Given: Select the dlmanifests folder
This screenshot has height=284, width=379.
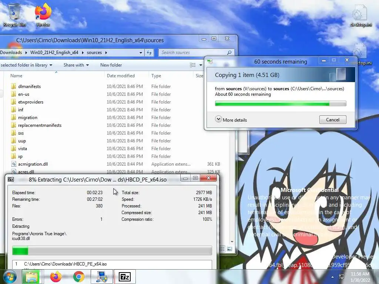Looking at the screenshot, I should pyautogui.click(x=29, y=87).
